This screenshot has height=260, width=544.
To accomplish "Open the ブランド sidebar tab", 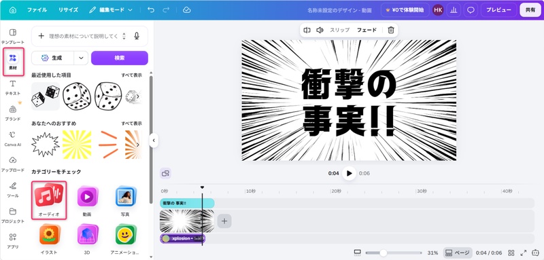I will point(13,113).
